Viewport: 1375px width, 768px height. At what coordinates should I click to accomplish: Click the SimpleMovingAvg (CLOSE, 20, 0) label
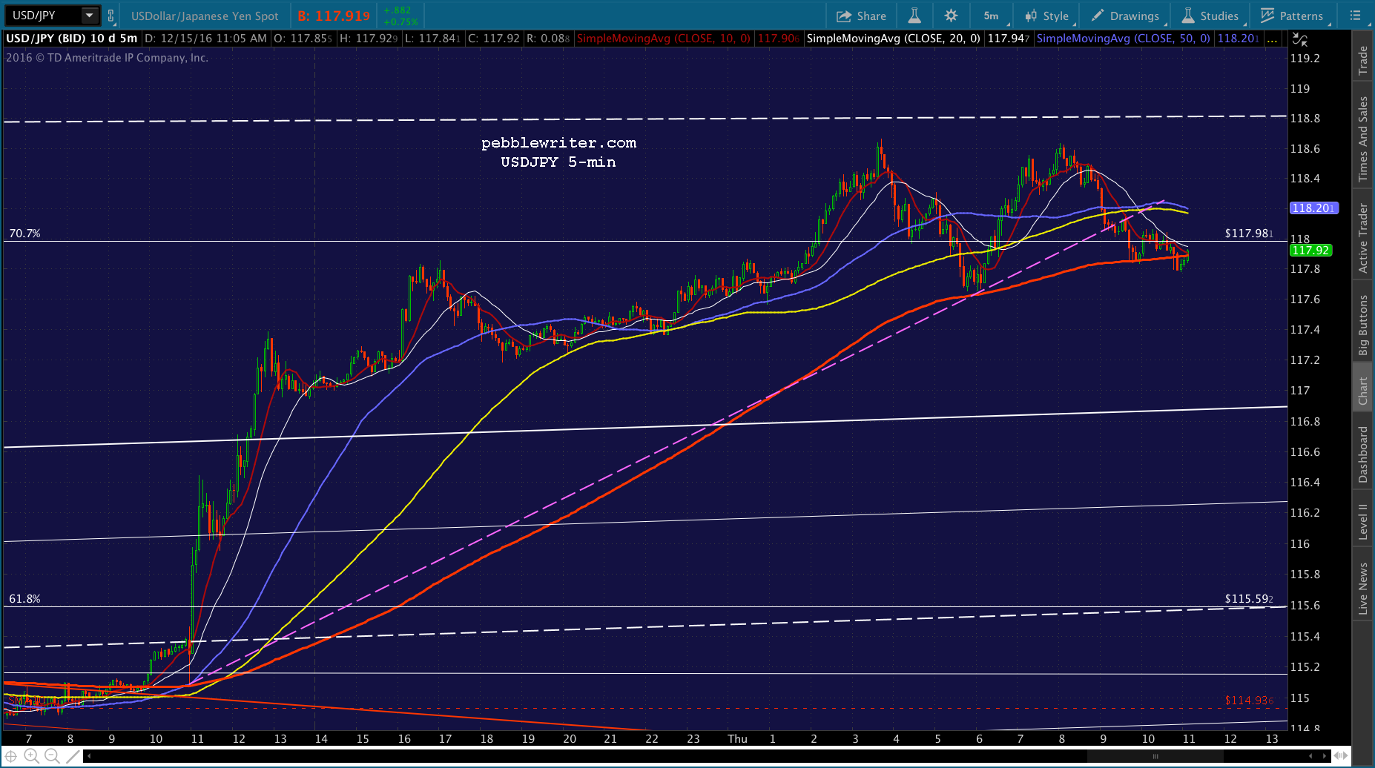pos(893,39)
